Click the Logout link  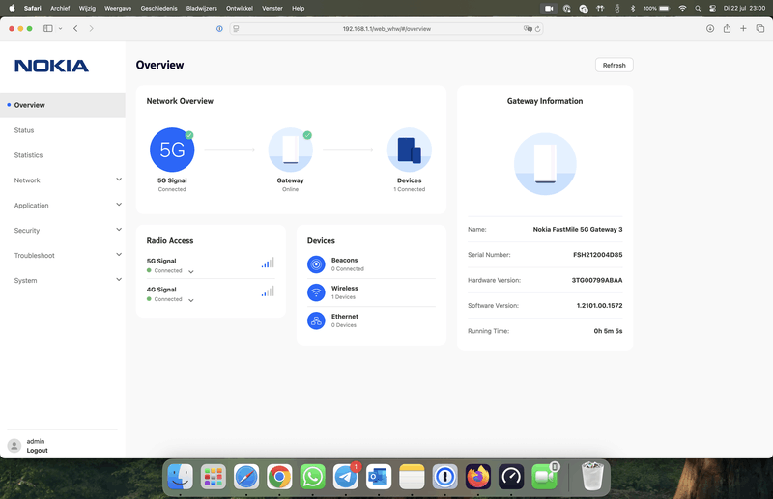coord(37,450)
